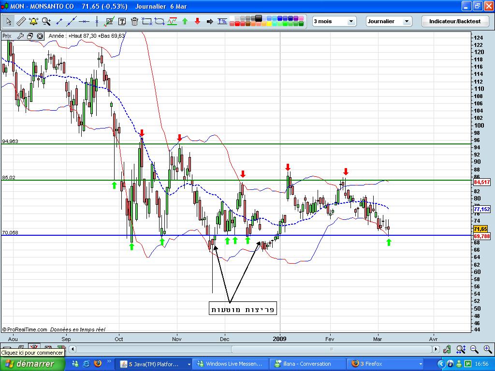Screen dimensions: 495x371
Task: Click the trash can delete tool
Action: tap(134, 21)
